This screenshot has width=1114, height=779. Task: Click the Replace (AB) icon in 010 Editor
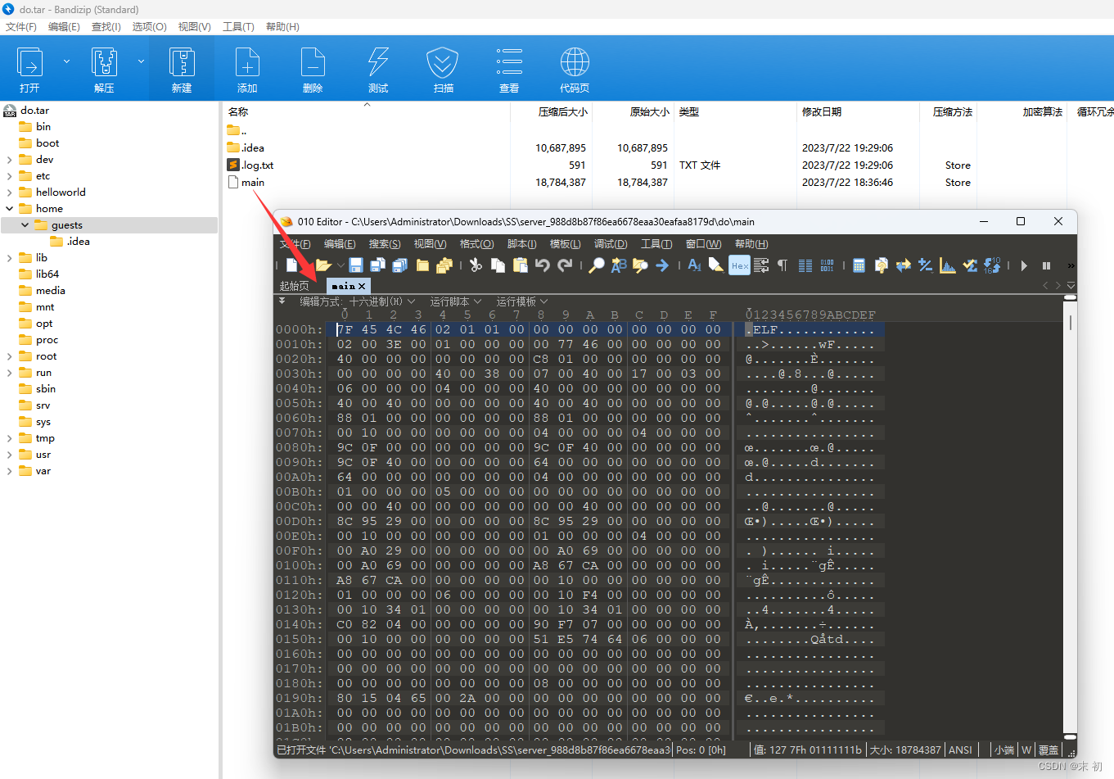619,265
